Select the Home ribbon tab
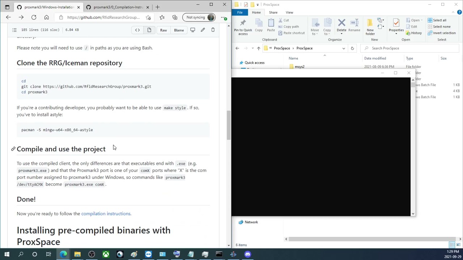This screenshot has height=260, width=463. point(256,12)
